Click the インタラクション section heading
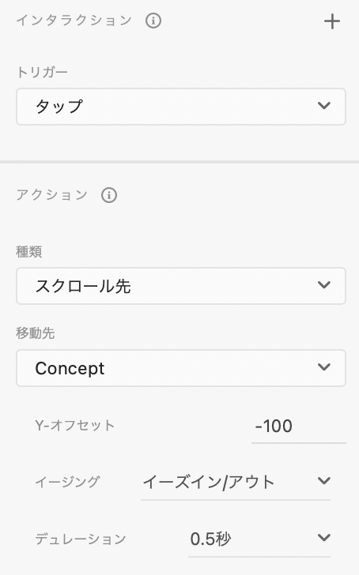Image resolution: width=359 pixels, height=575 pixels. tap(74, 21)
